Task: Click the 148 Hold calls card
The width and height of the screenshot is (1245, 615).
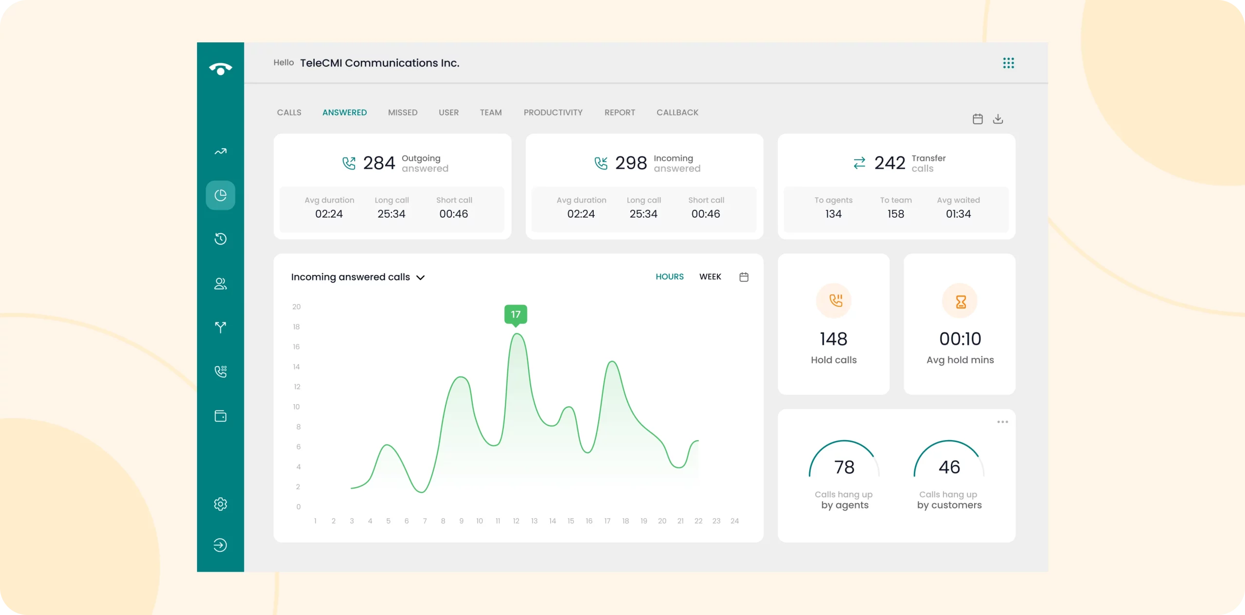Action: pyautogui.click(x=834, y=324)
